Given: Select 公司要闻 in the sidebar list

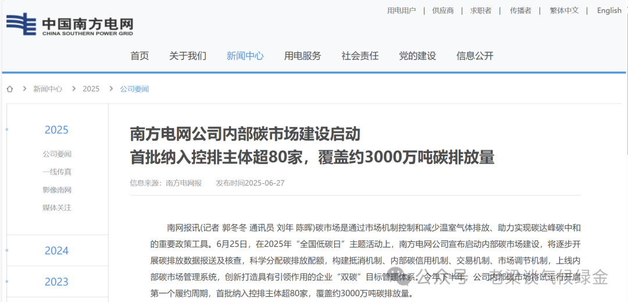Looking at the screenshot, I should point(57,154).
